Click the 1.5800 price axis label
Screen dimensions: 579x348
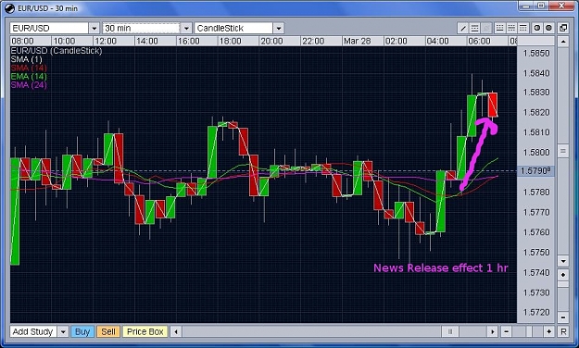coord(536,152)
